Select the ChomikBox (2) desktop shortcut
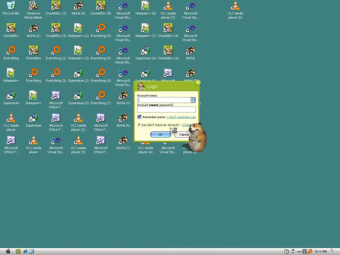Screen dimensions: 340x255 [56, 8]
